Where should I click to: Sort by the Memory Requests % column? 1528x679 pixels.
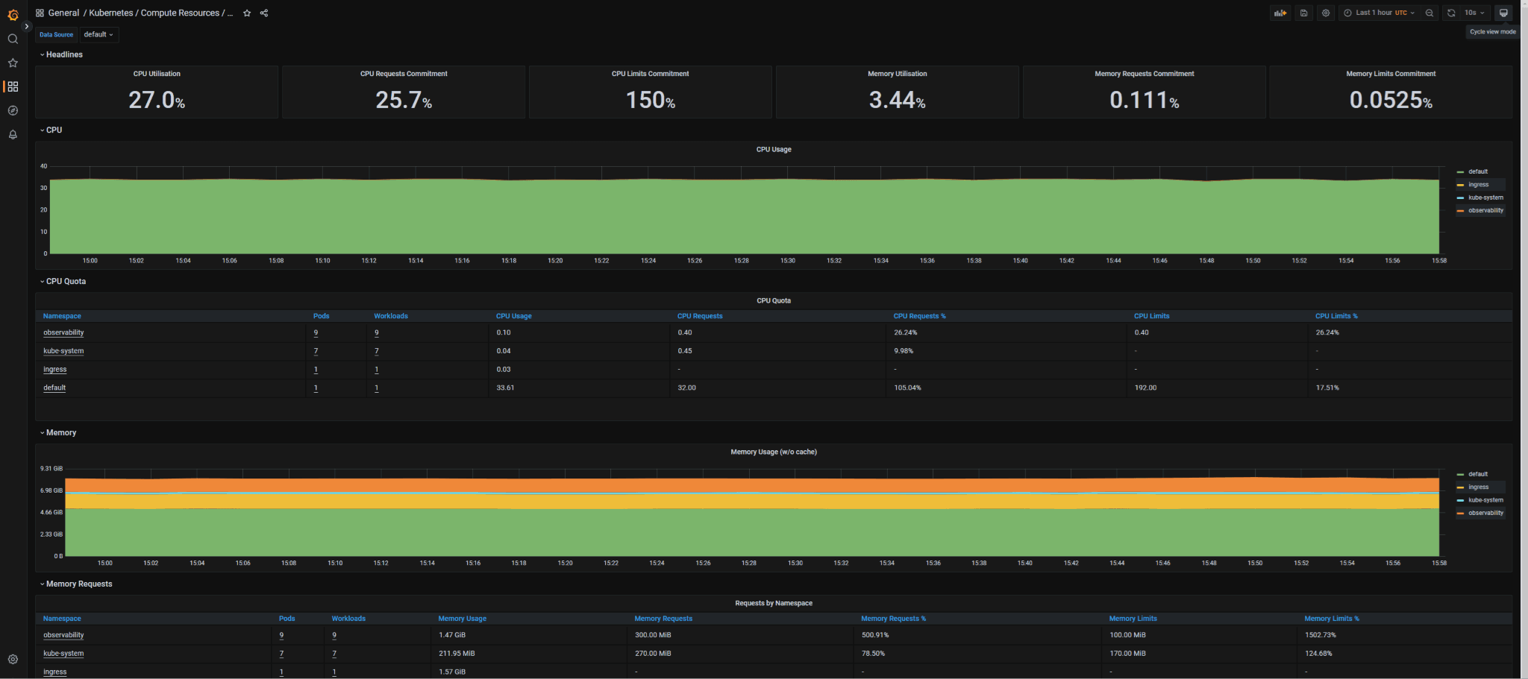pyautogui.click(x=893, y=619)
